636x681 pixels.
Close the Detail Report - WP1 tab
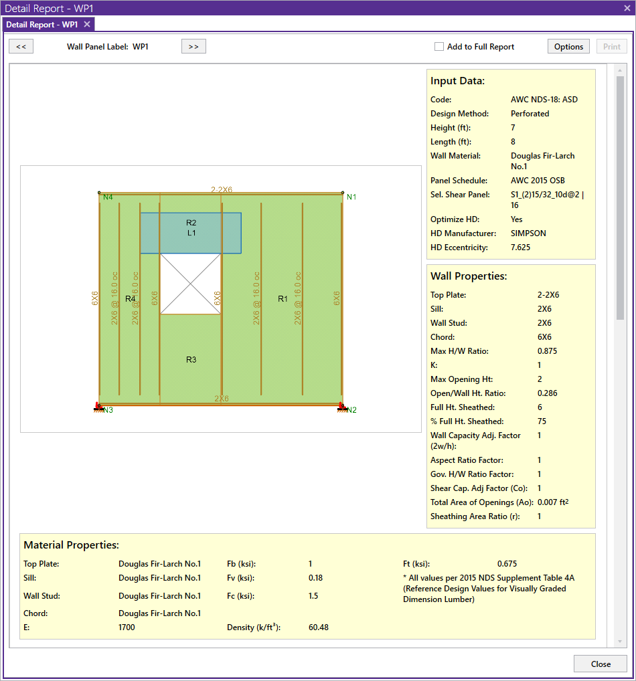point(87,24)
